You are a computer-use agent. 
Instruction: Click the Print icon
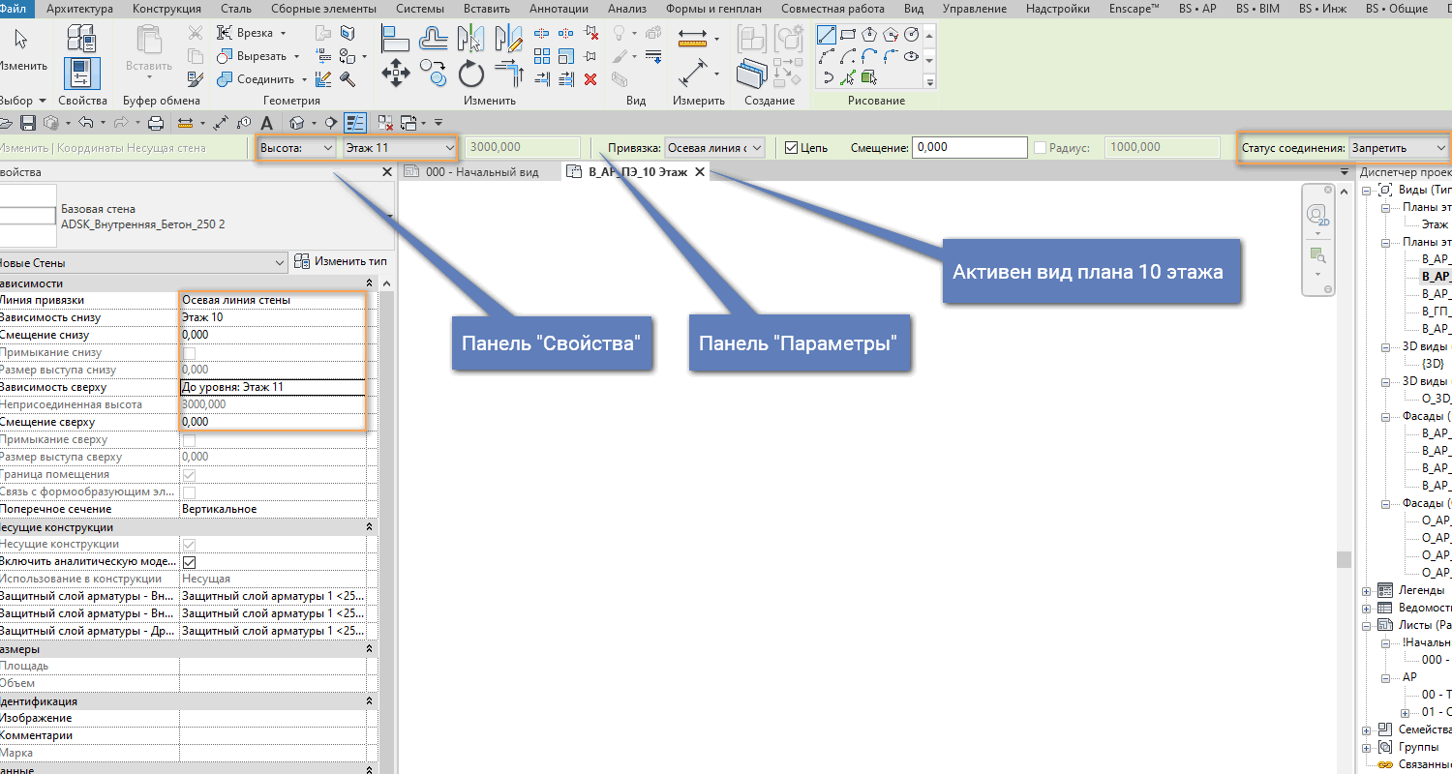(x=155, y=123)
